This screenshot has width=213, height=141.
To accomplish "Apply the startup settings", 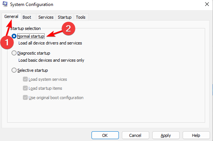I will [x=166, y=135].
